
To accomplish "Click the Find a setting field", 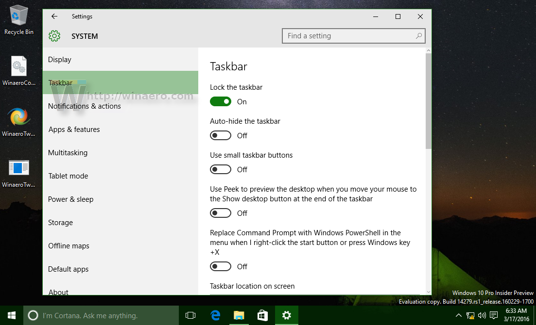I will pos(347,36).
